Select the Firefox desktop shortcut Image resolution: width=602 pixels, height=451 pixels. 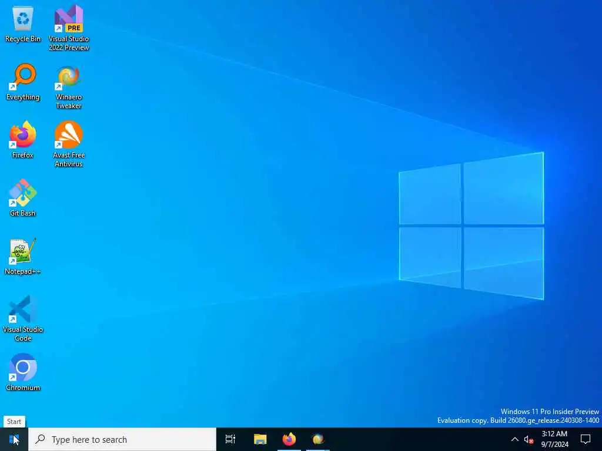[23, 140]
